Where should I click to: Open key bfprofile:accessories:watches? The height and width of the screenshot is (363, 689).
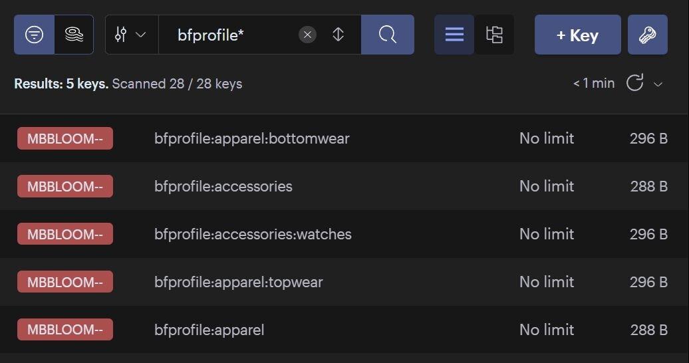[344, 234]
